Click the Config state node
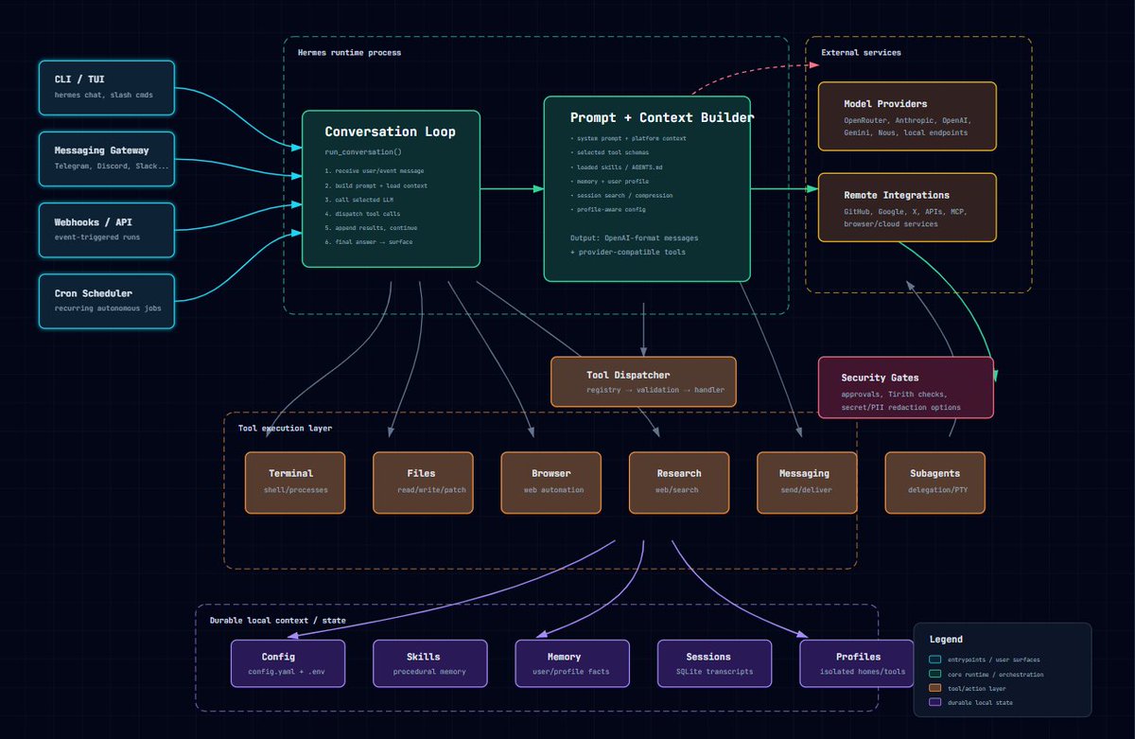The width and height of the screenshot is (1135, 739). [x=288, y=663]
